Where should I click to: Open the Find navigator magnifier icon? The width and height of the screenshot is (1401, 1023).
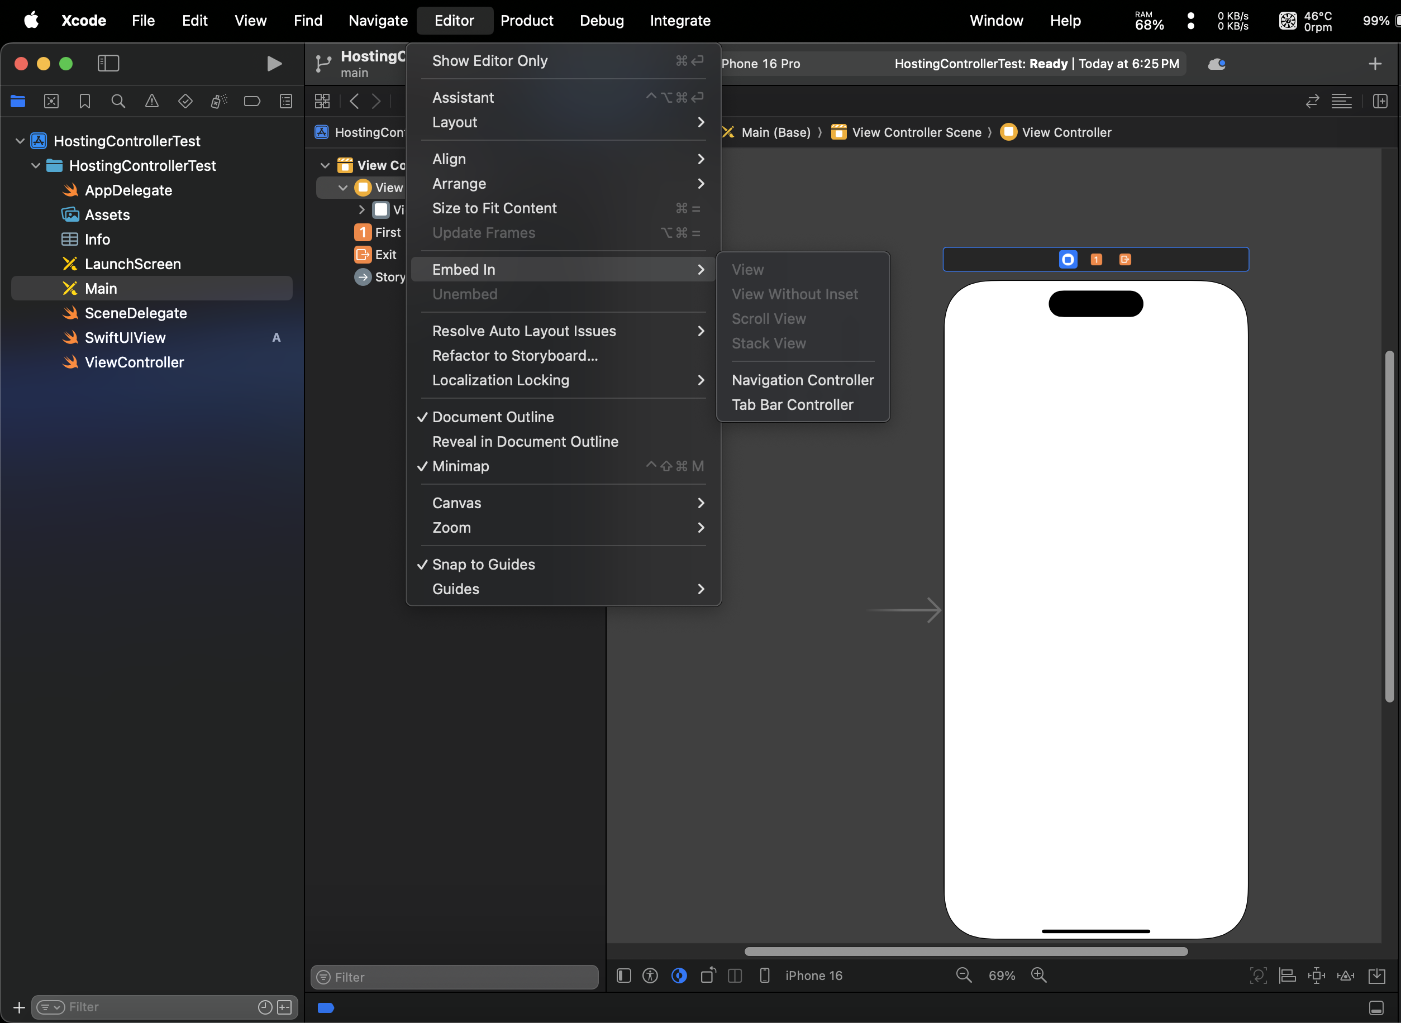[118, 101]
